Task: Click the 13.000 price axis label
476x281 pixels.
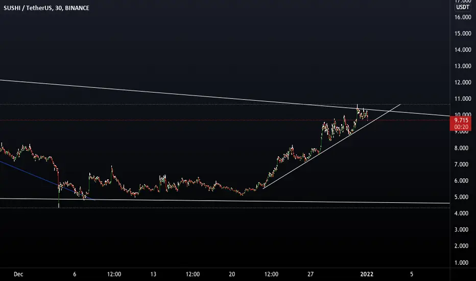Action: [463, 66]
